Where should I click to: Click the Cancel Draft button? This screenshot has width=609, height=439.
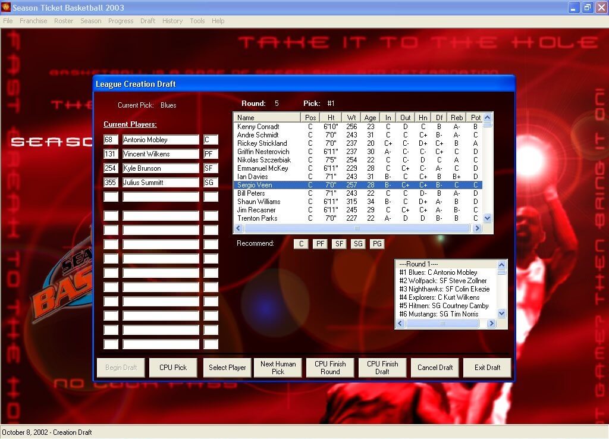point(435,368)
